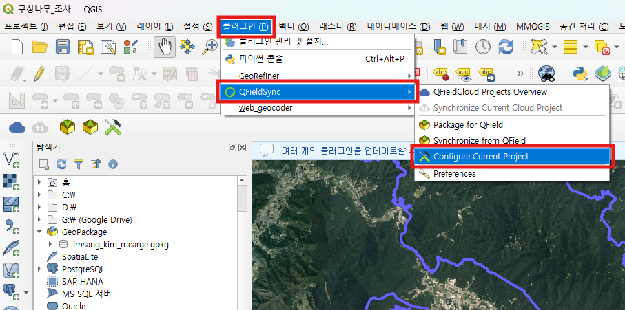Refresh the map canvas with blue arrows icon

506,47
